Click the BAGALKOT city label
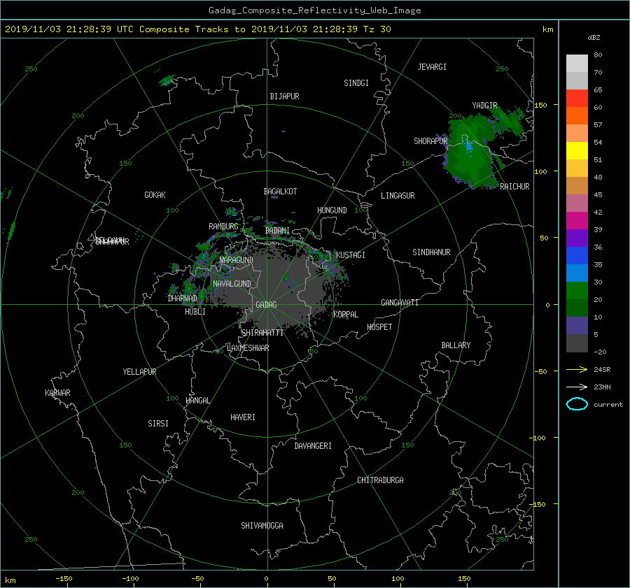Viewport: 630px width, 588px height. [x=280, y=192]
